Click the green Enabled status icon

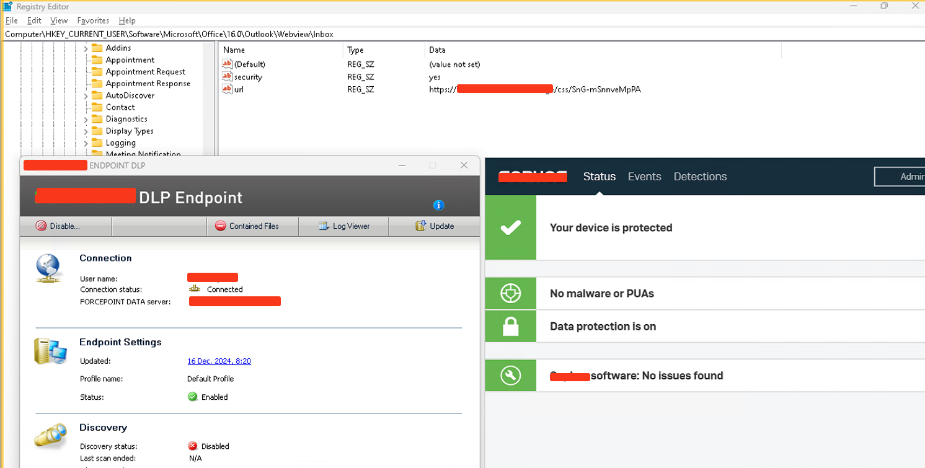[x=193, y=397]
